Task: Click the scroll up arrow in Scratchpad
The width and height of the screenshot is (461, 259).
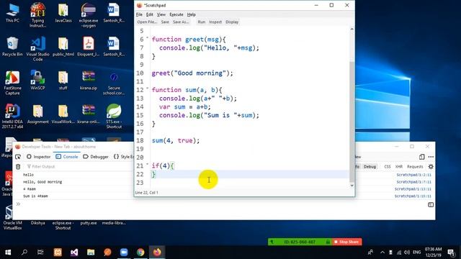Action: [x=352, y=29]
